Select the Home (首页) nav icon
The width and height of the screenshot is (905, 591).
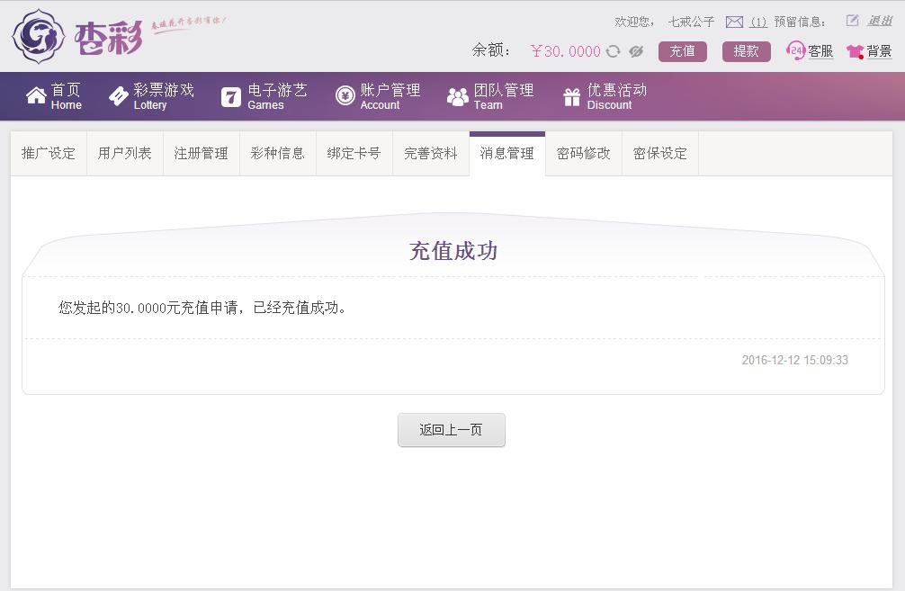(36, 95)
